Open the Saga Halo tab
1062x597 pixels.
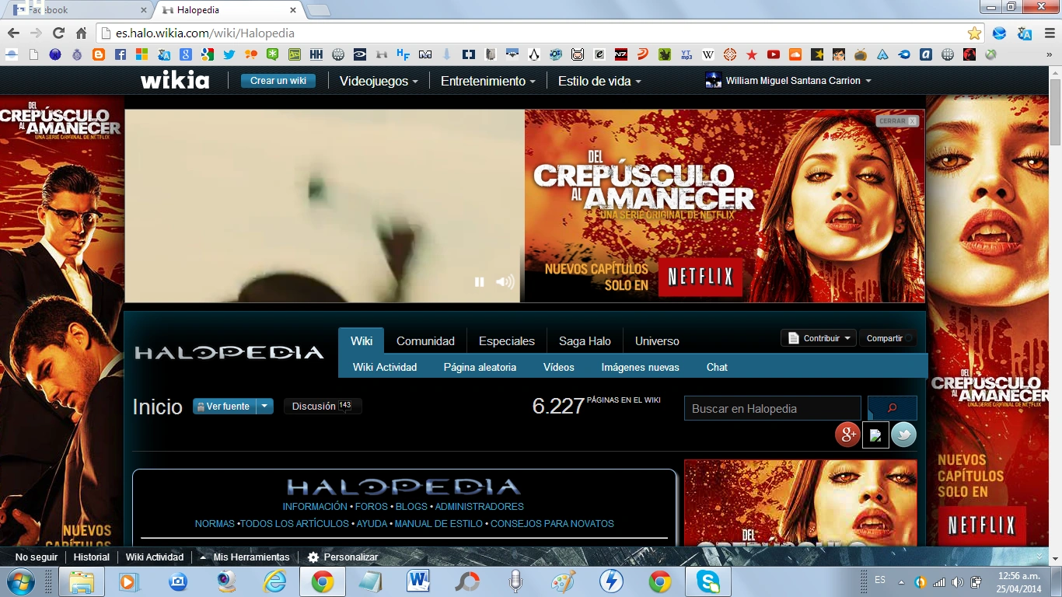[x=585, y=340]
